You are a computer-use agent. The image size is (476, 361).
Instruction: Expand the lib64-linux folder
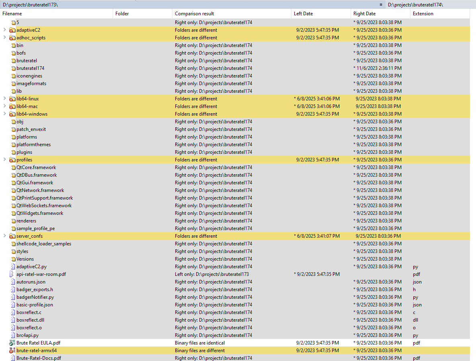[4, 98]
